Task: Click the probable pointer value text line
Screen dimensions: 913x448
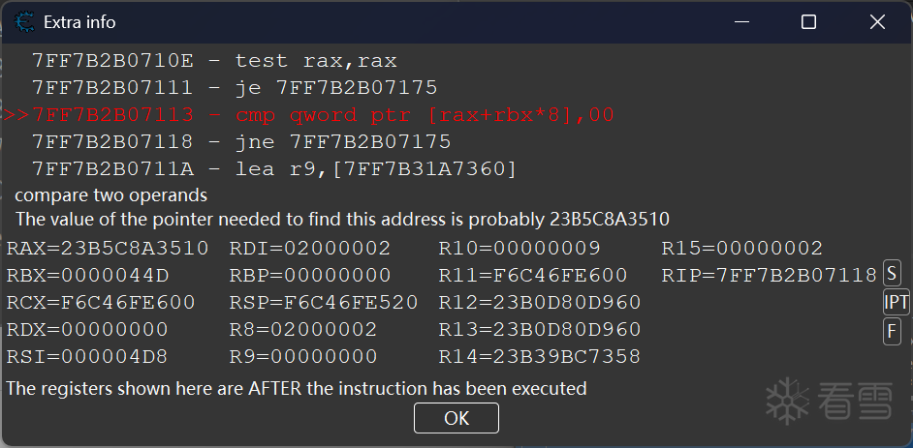Action: point(342,219)
